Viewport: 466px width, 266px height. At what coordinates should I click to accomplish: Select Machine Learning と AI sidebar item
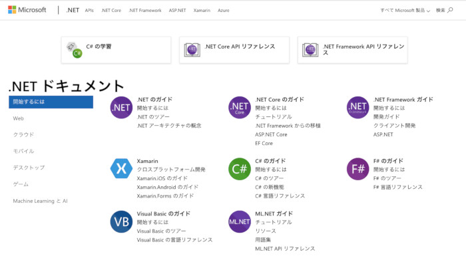click(x=40, y=201)
